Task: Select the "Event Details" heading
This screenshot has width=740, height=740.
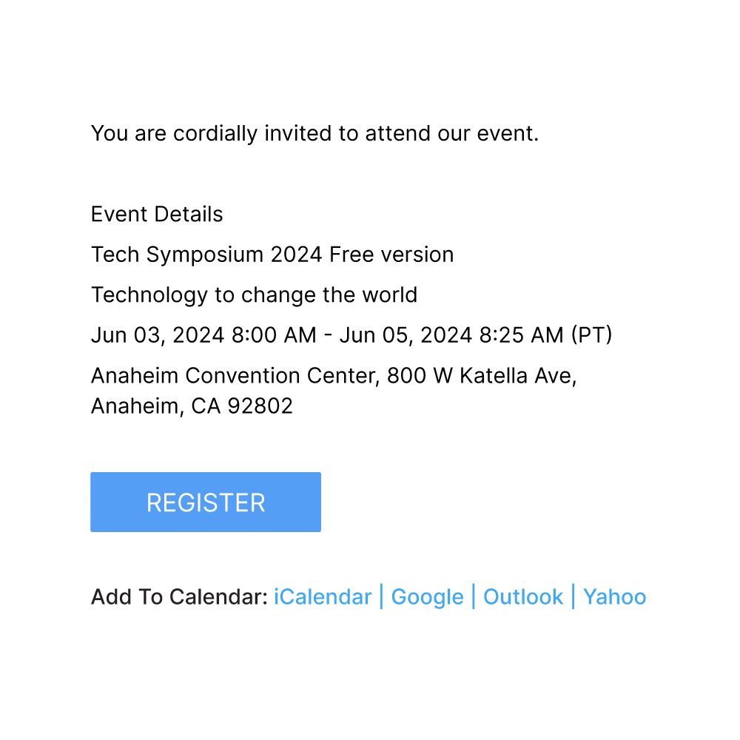Action: click(x=157, y=215)
